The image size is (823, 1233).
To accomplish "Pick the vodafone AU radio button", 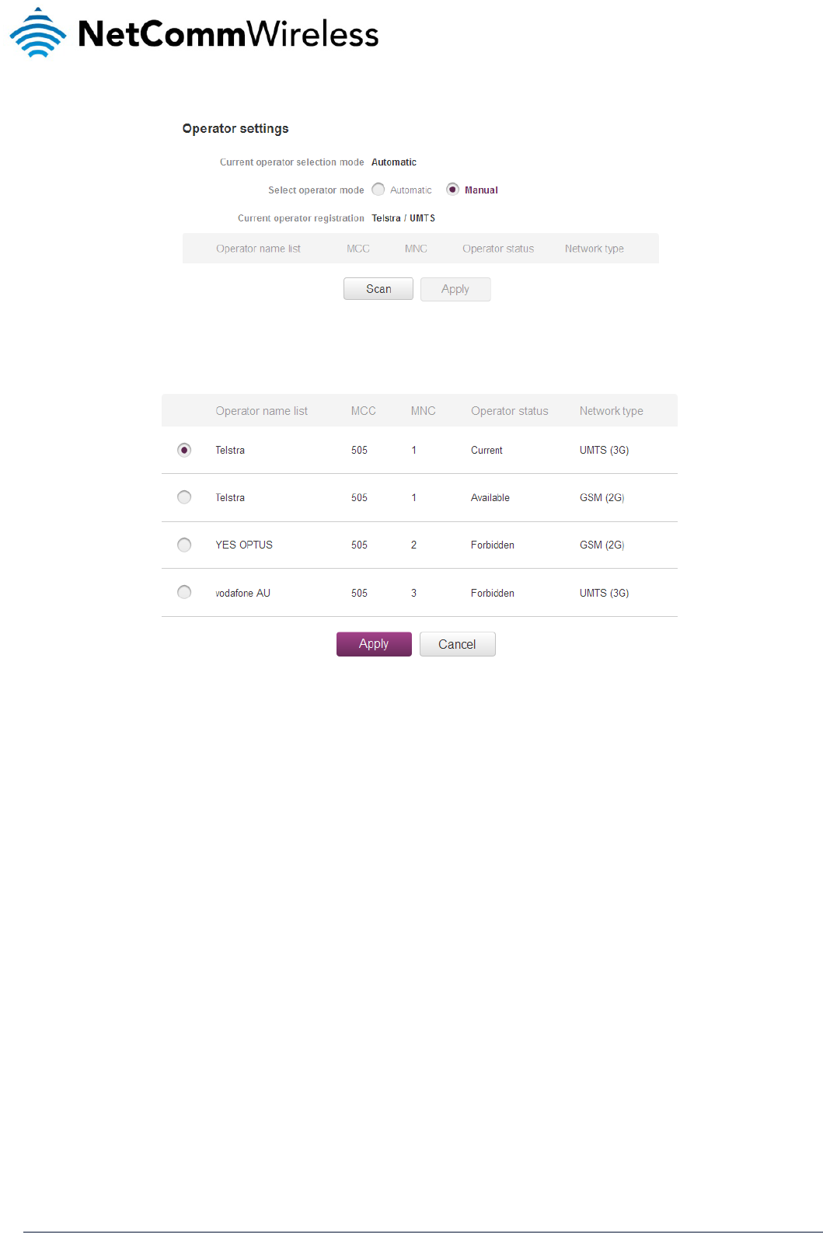I will (x=184, y=593).
